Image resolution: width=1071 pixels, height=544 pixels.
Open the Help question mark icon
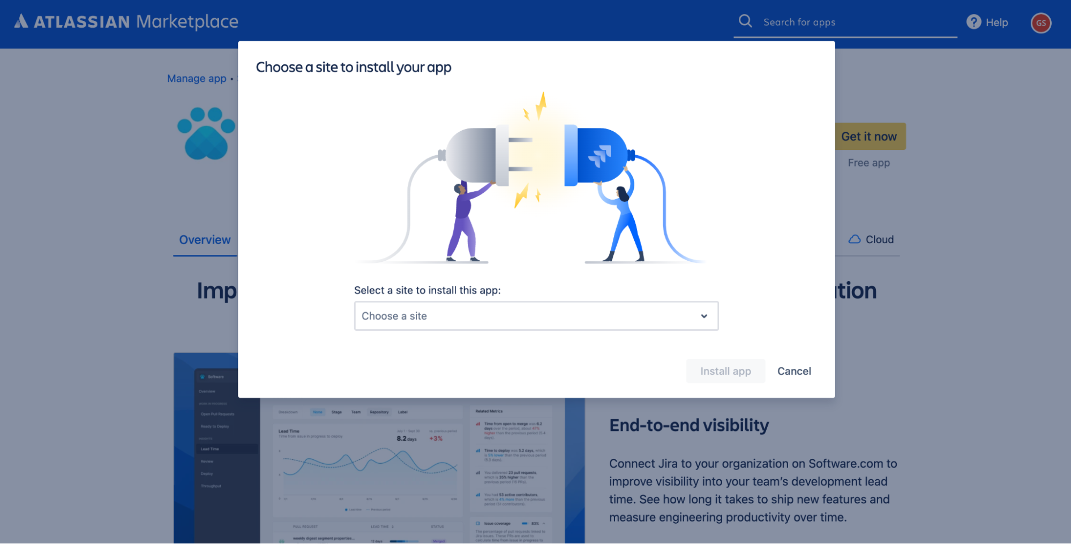click(x=973, y=22)
